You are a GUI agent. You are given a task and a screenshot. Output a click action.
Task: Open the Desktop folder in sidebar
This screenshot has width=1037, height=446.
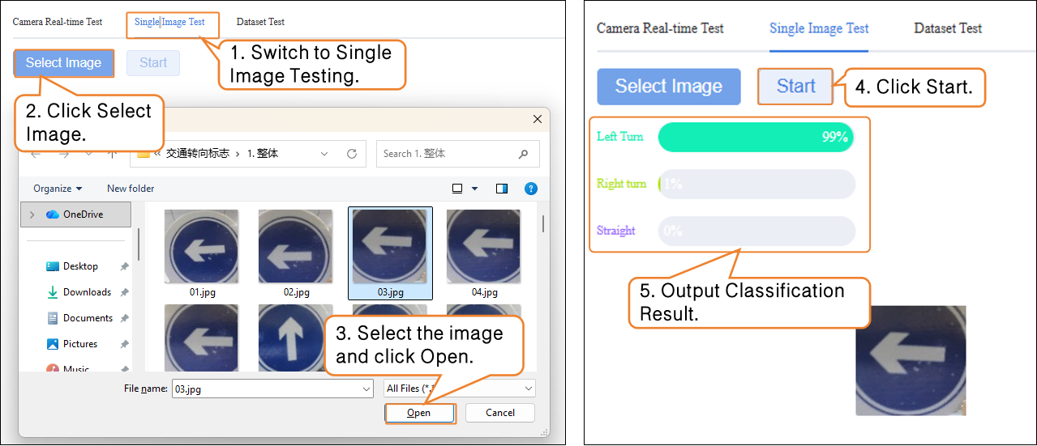(80, 266)
